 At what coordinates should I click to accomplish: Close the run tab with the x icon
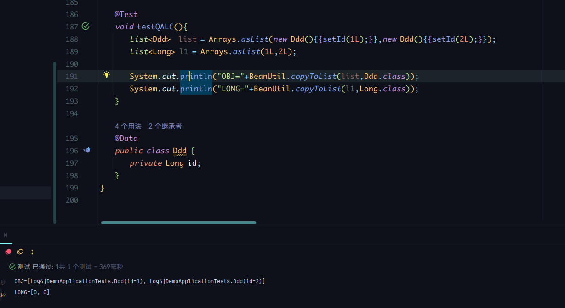pos(6,235)
